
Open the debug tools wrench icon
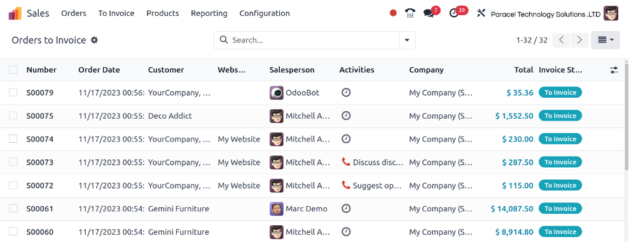[x=481, y=13]
